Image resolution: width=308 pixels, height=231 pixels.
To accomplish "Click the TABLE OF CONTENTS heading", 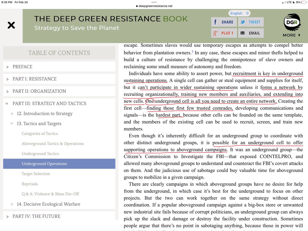I will tap(59, 53).
